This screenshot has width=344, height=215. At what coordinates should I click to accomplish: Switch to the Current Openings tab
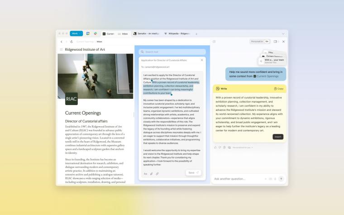pyautogui.click(x=108, y=34)
